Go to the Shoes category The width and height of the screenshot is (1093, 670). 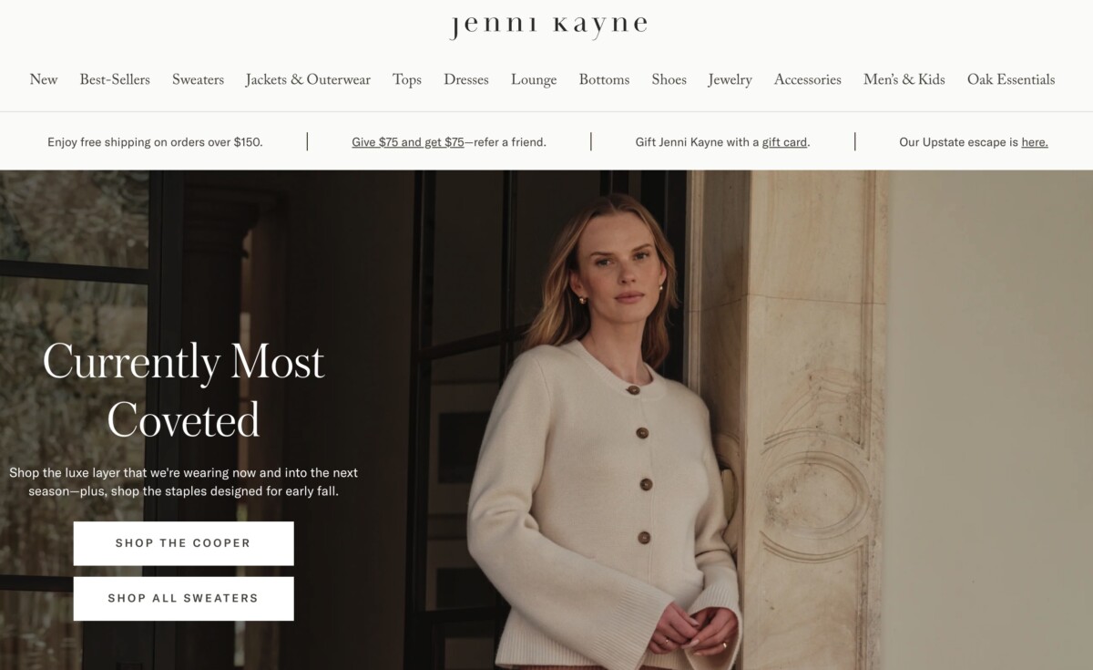tap(669, 80)
